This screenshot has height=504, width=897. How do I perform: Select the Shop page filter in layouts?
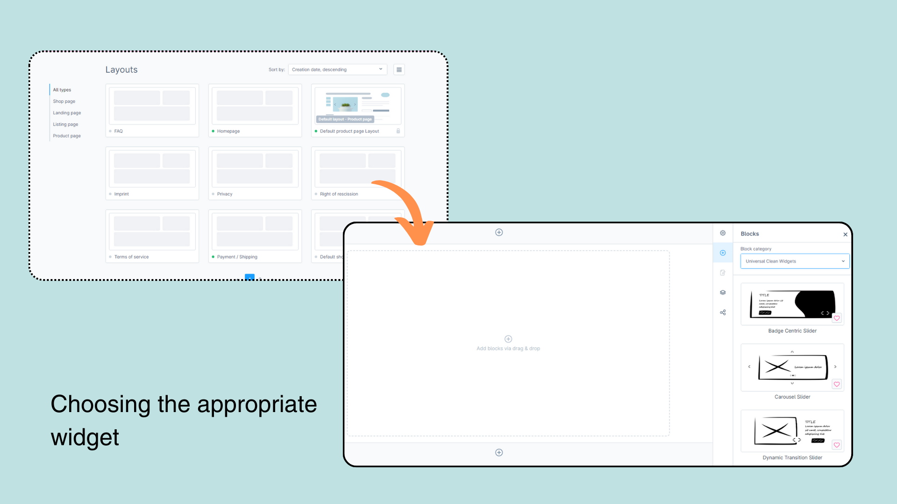pos(64,101)
